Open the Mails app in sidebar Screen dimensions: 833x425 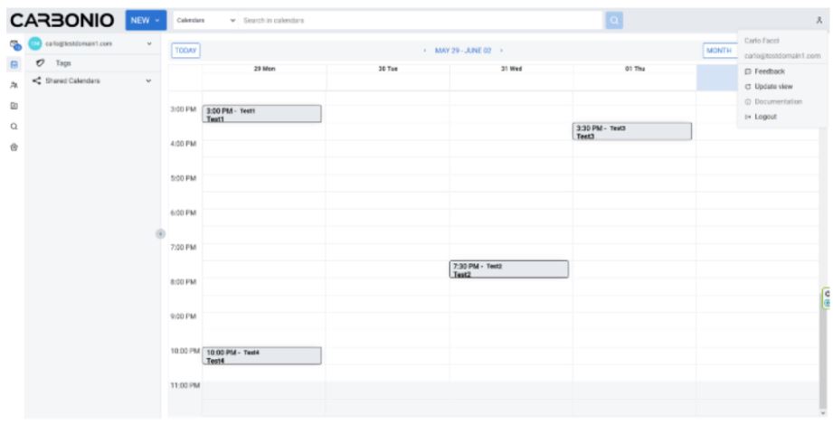[14, 45]
